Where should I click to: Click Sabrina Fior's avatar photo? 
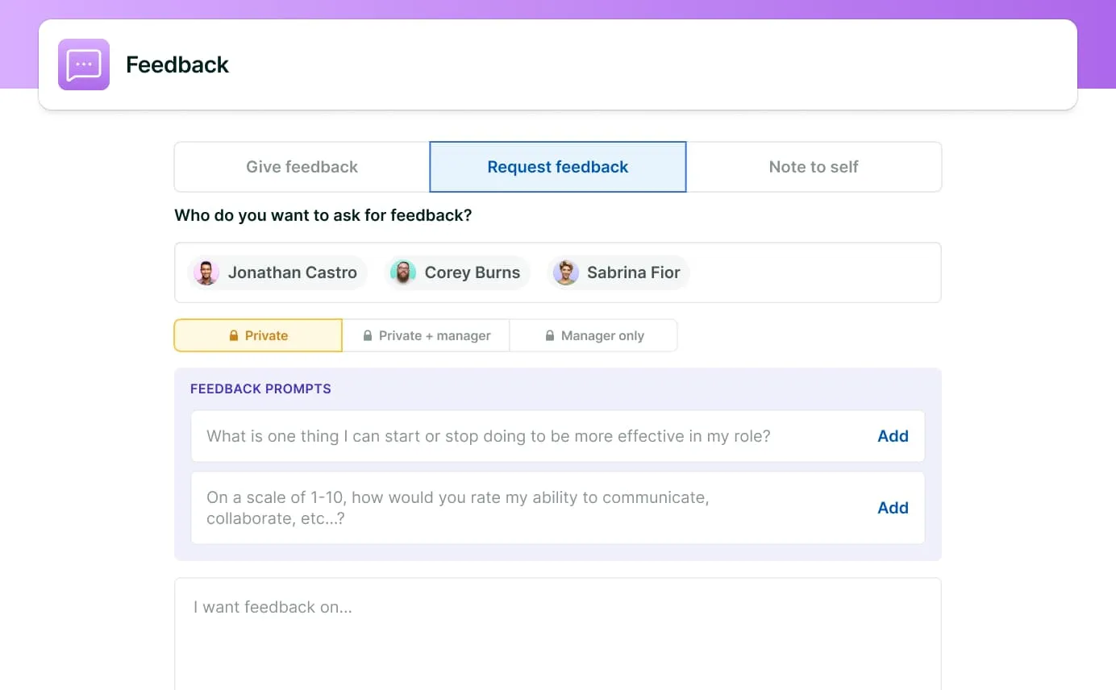click(566, 272)
